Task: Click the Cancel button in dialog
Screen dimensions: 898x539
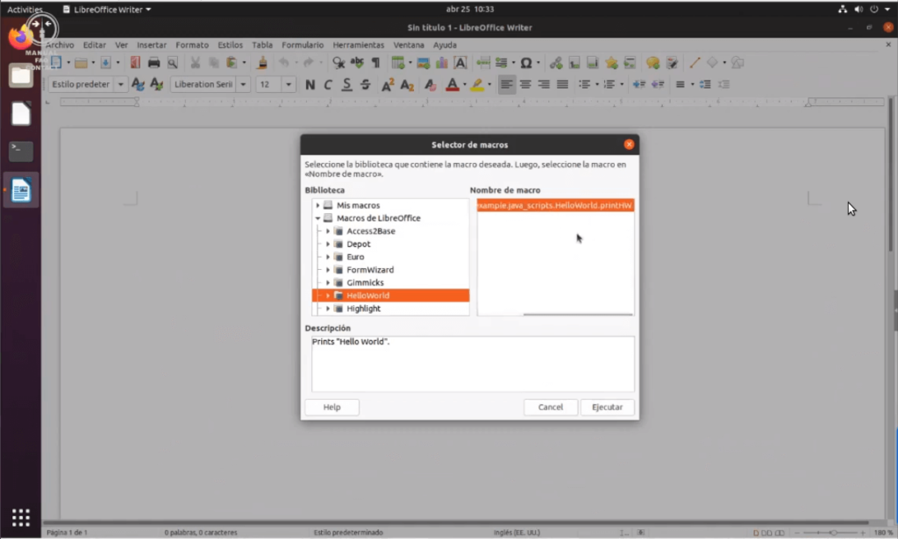Action: click(x=551, y=408)
